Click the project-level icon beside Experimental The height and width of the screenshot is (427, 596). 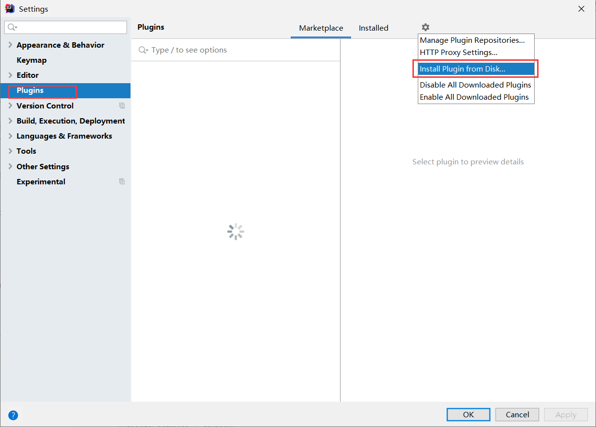(122, 181)
